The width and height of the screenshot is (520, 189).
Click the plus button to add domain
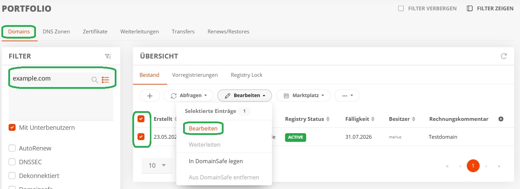click(x=150, y=96)
